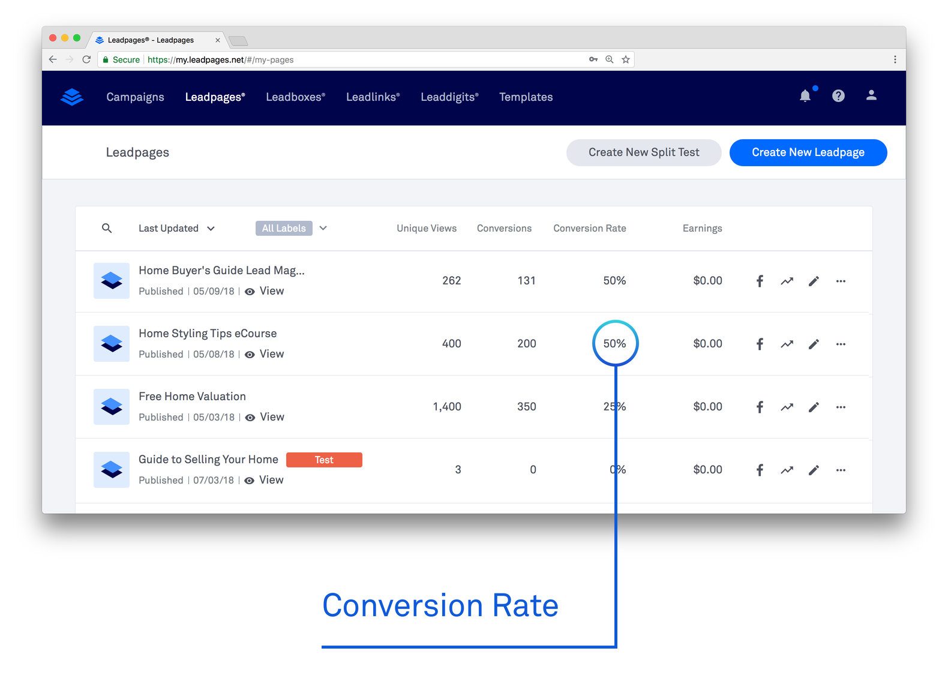The width and height of the screenshot is (948, 687).
Task: View the Free Home Valuation page
Action: (265, 417)
